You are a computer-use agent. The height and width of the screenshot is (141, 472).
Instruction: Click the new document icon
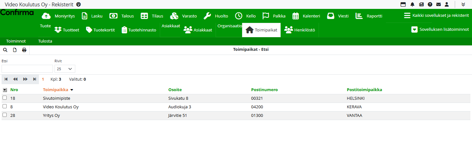pyautogui.click(x=15, y=50)
